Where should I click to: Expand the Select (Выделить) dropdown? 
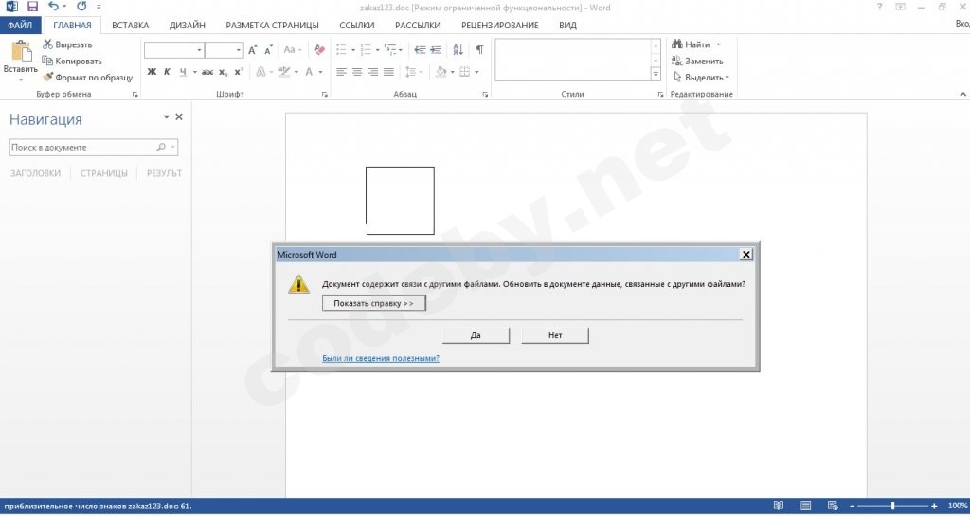[703, 78]
